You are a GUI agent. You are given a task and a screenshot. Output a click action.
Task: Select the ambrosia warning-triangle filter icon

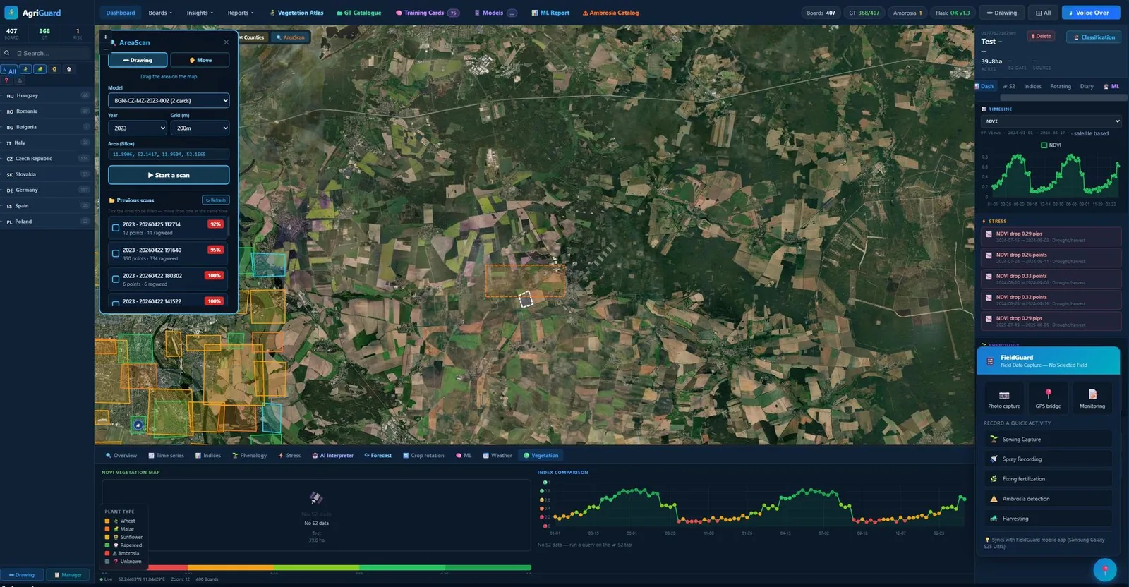click(20, 80)
